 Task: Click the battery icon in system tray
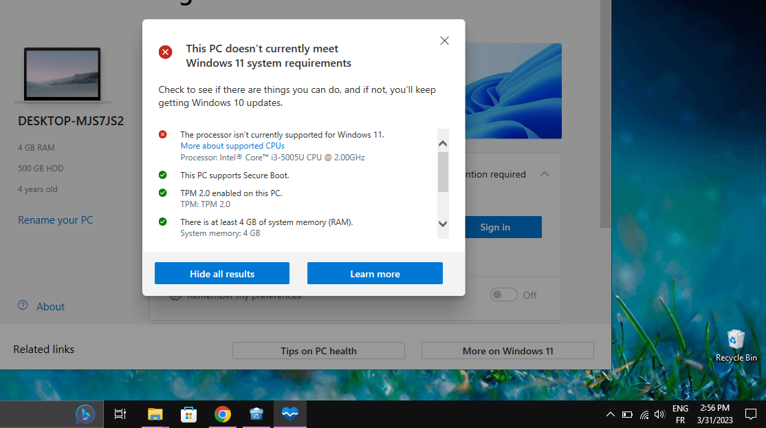[x=627, y=415]
